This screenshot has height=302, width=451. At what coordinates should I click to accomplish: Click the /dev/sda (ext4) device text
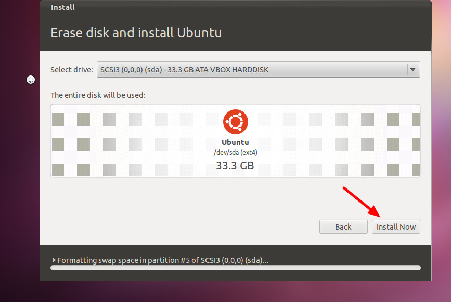[235, 152]
